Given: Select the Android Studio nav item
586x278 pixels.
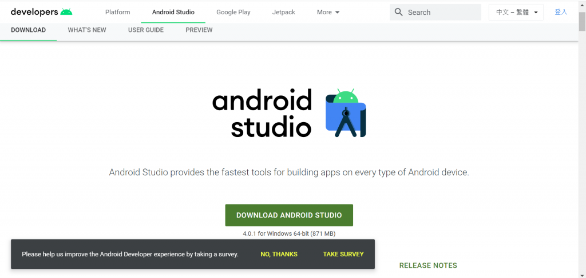Looking at the screenshot, I should (173, 12).
